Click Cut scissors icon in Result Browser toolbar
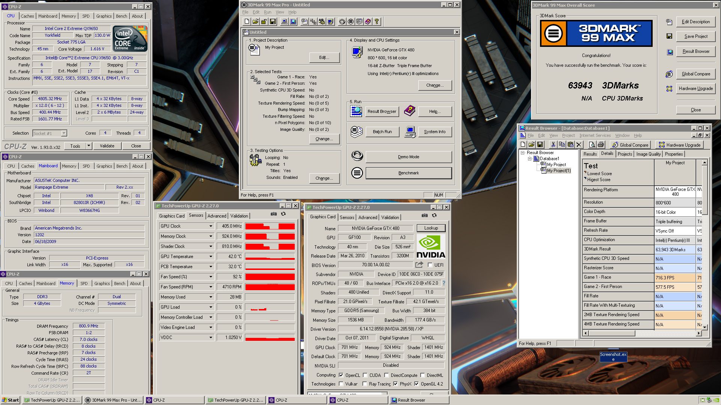The height and width of the screenshot is (405, 721). (x=553, y=145)
